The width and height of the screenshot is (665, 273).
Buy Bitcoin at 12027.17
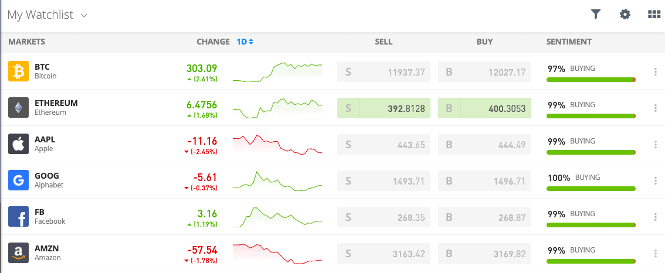click(484, 72)
